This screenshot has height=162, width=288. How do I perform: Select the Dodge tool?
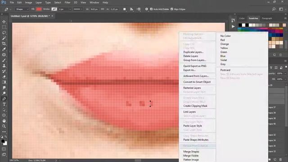click(4, 93)
